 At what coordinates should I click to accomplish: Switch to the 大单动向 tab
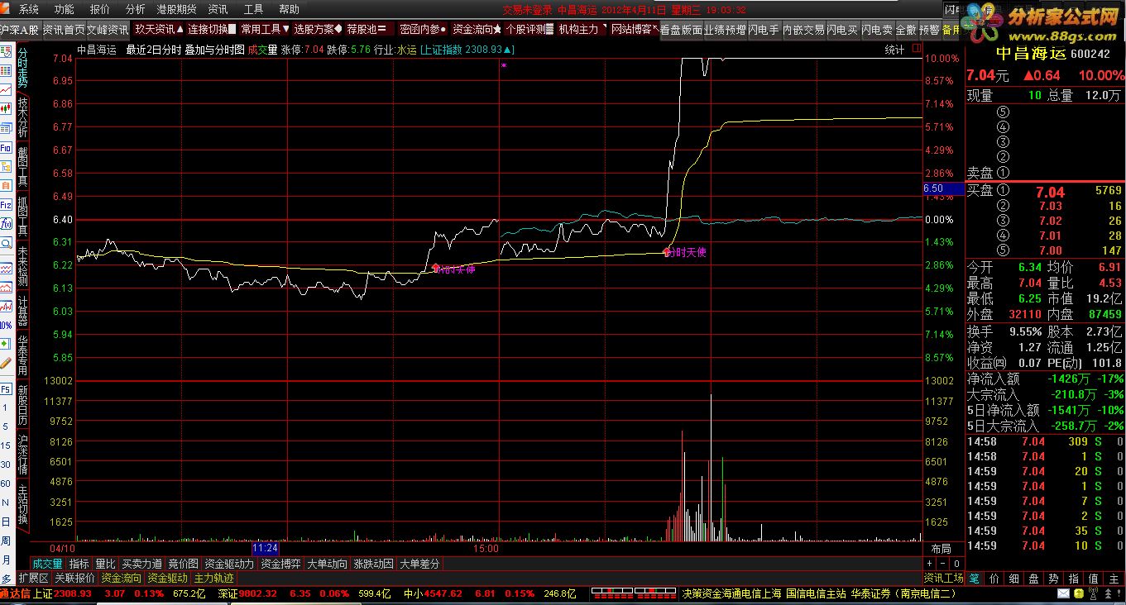point(327,564)
